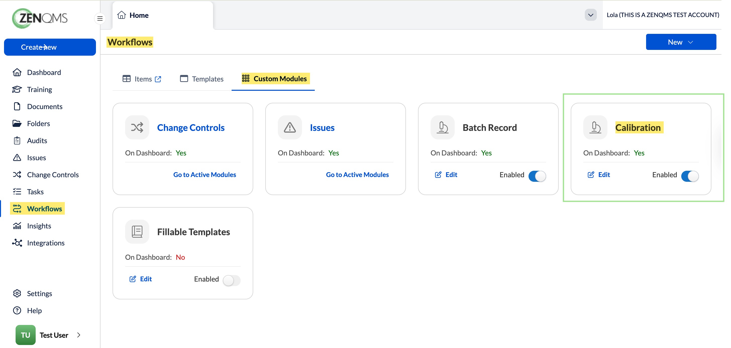Screen dimensions: 731x348
Task: Disable the Batch Record Enabled toggle
Action: click(537, 176)
